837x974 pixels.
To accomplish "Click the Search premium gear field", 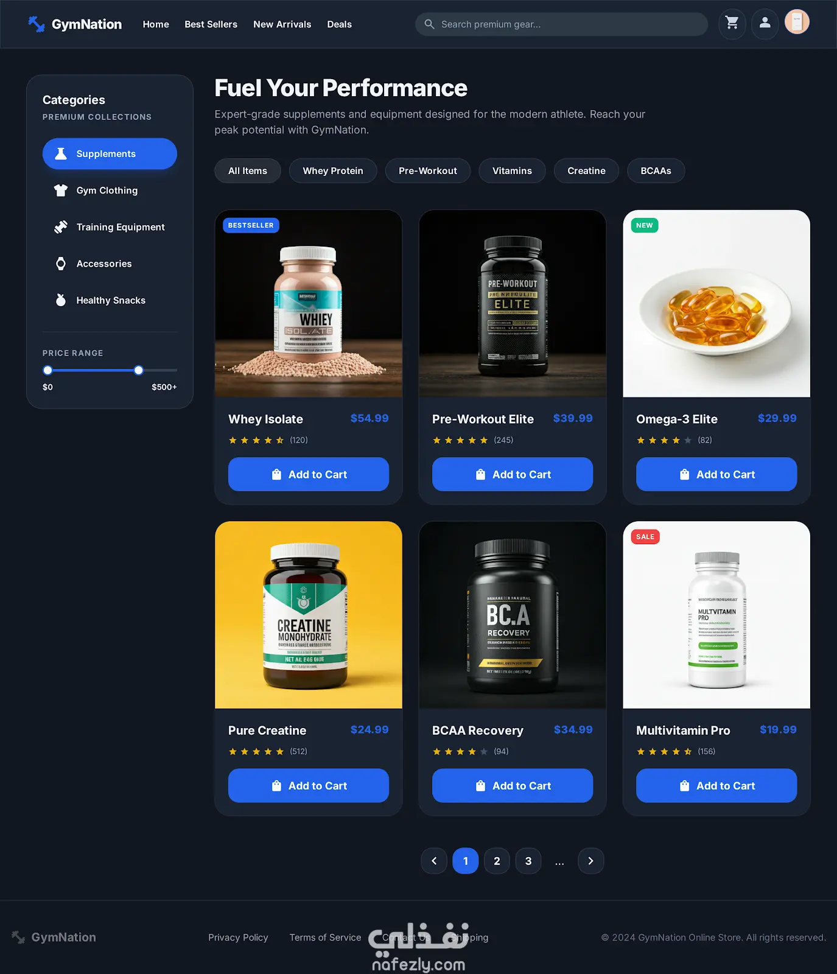I will click(x=561, y=24).
